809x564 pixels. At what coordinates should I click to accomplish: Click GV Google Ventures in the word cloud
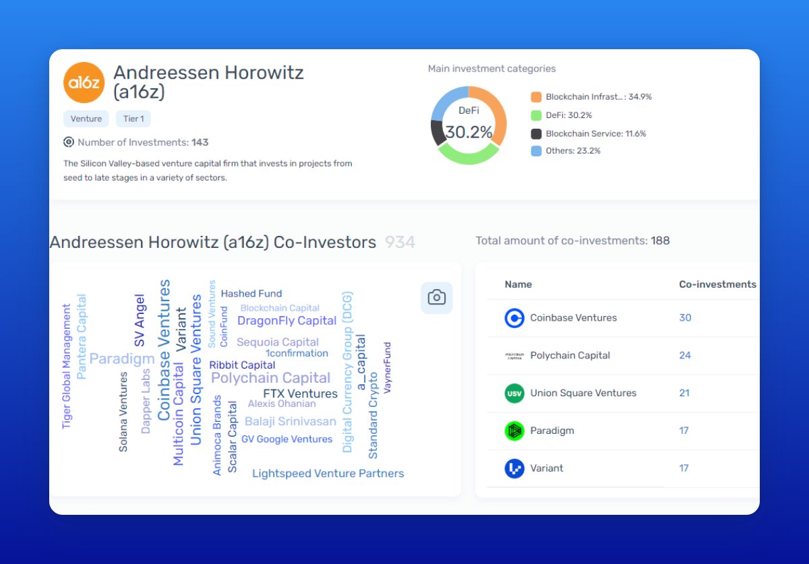tap(287, 439)
